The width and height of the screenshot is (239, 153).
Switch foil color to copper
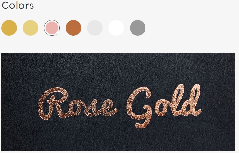tap(73, 28)
